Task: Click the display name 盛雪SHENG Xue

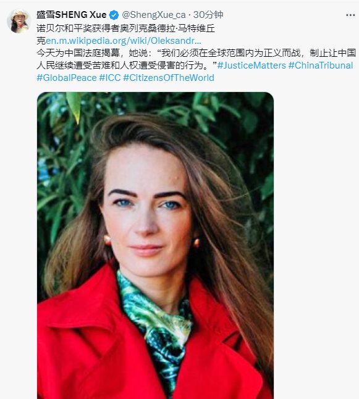Action: (x=71, y=15)
